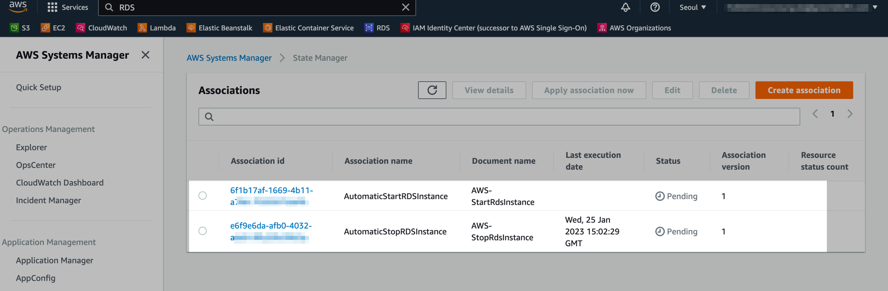The image size is (888, 291).
Task: Open the AWS Services grid menu
Action: pyautogui.click(x=67, y=7)
